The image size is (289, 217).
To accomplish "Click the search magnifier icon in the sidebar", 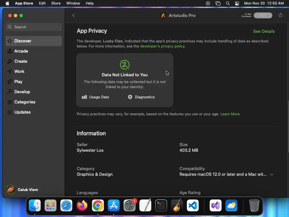I will (x=10, y=27).
